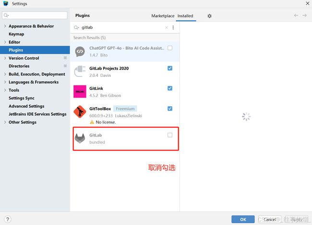Select Plugins in the settings tree
This screenshot has width=312, height=225.
click(35, 50)
